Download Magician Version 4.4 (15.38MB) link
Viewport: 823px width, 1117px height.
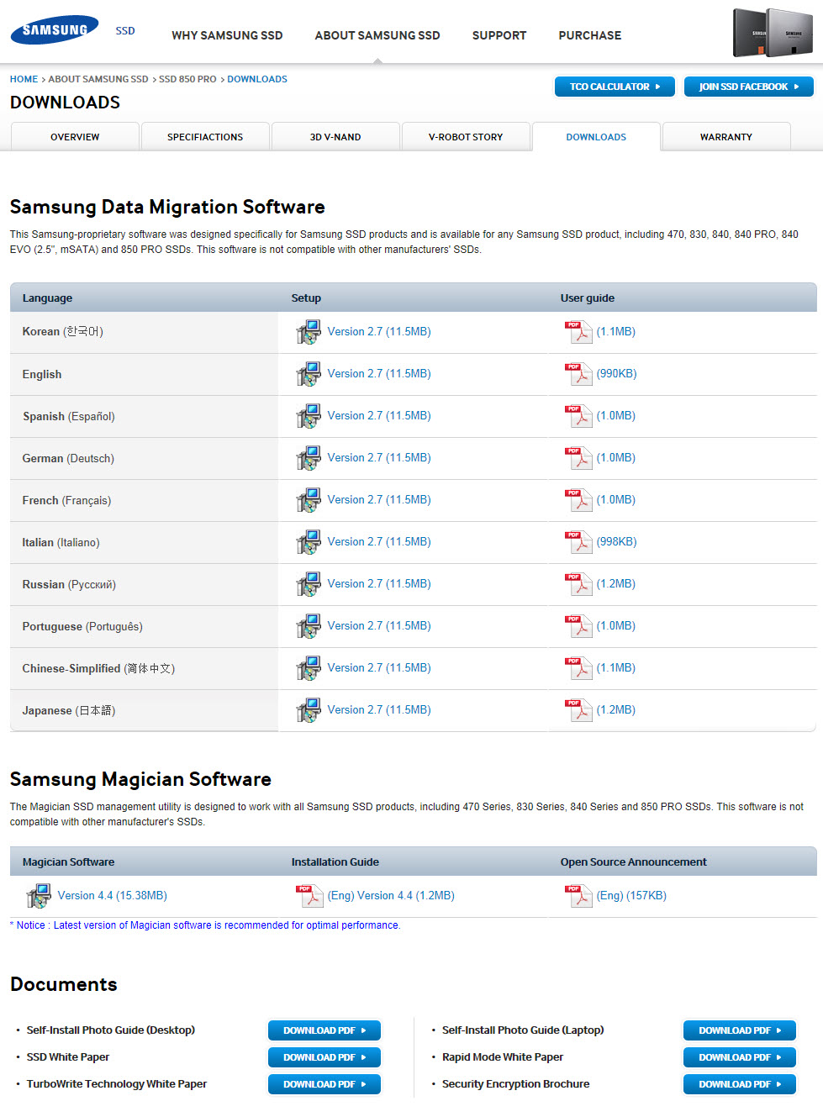click(x=113, y=896)
